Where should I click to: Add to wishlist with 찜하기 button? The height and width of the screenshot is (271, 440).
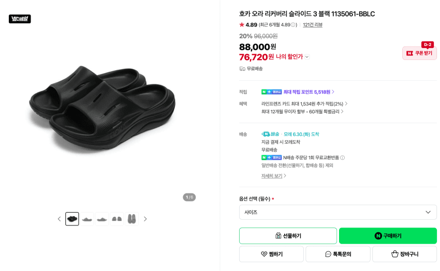[271, 254]
